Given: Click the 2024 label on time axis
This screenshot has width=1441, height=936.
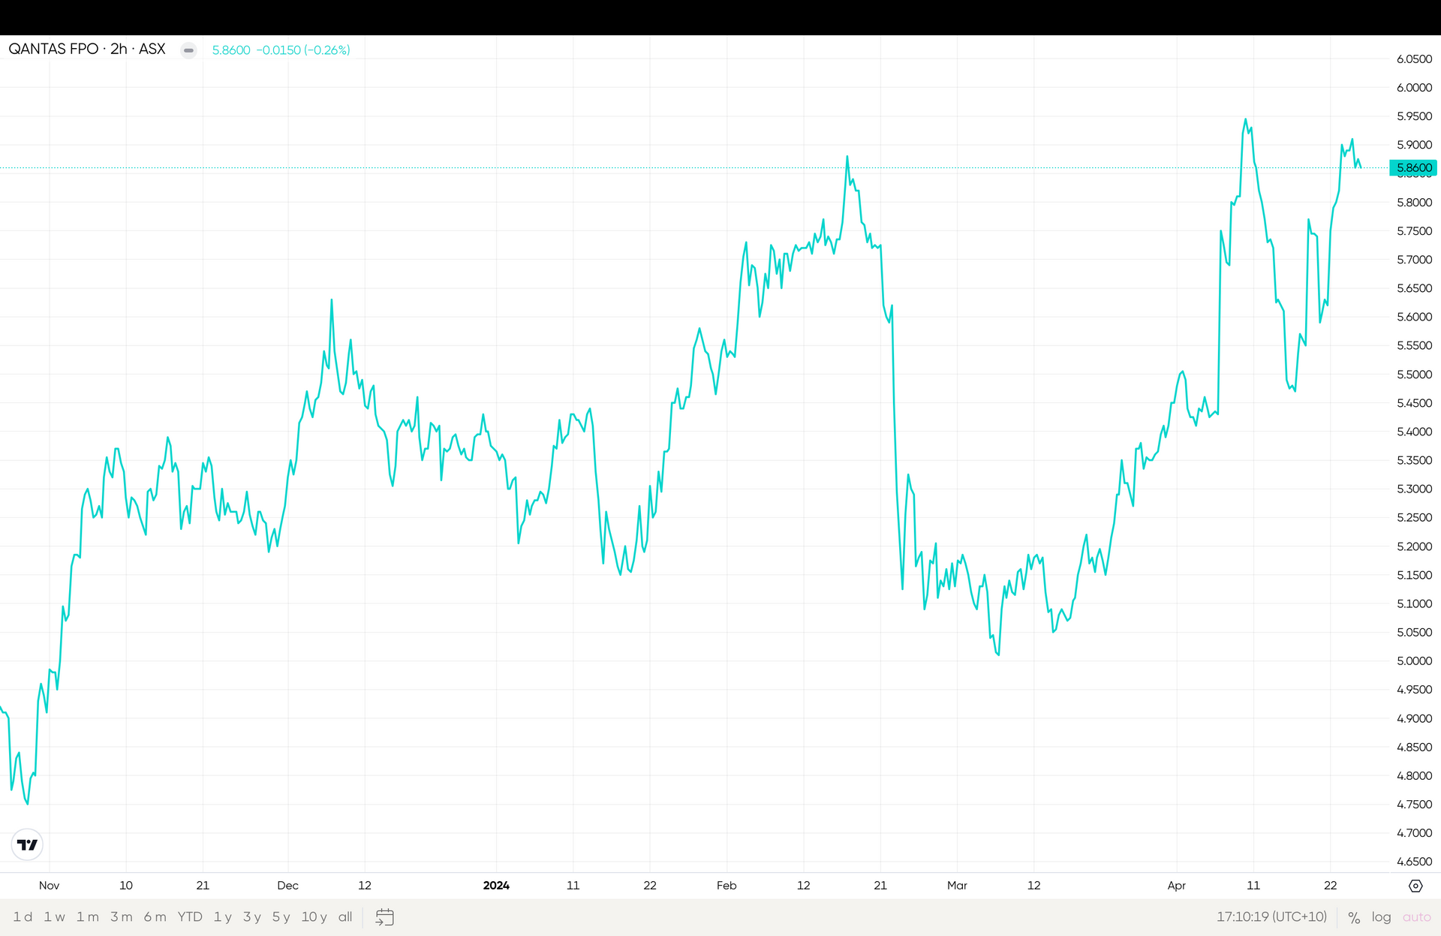Looking at the screenshot, I should click(x=496, y=886).
